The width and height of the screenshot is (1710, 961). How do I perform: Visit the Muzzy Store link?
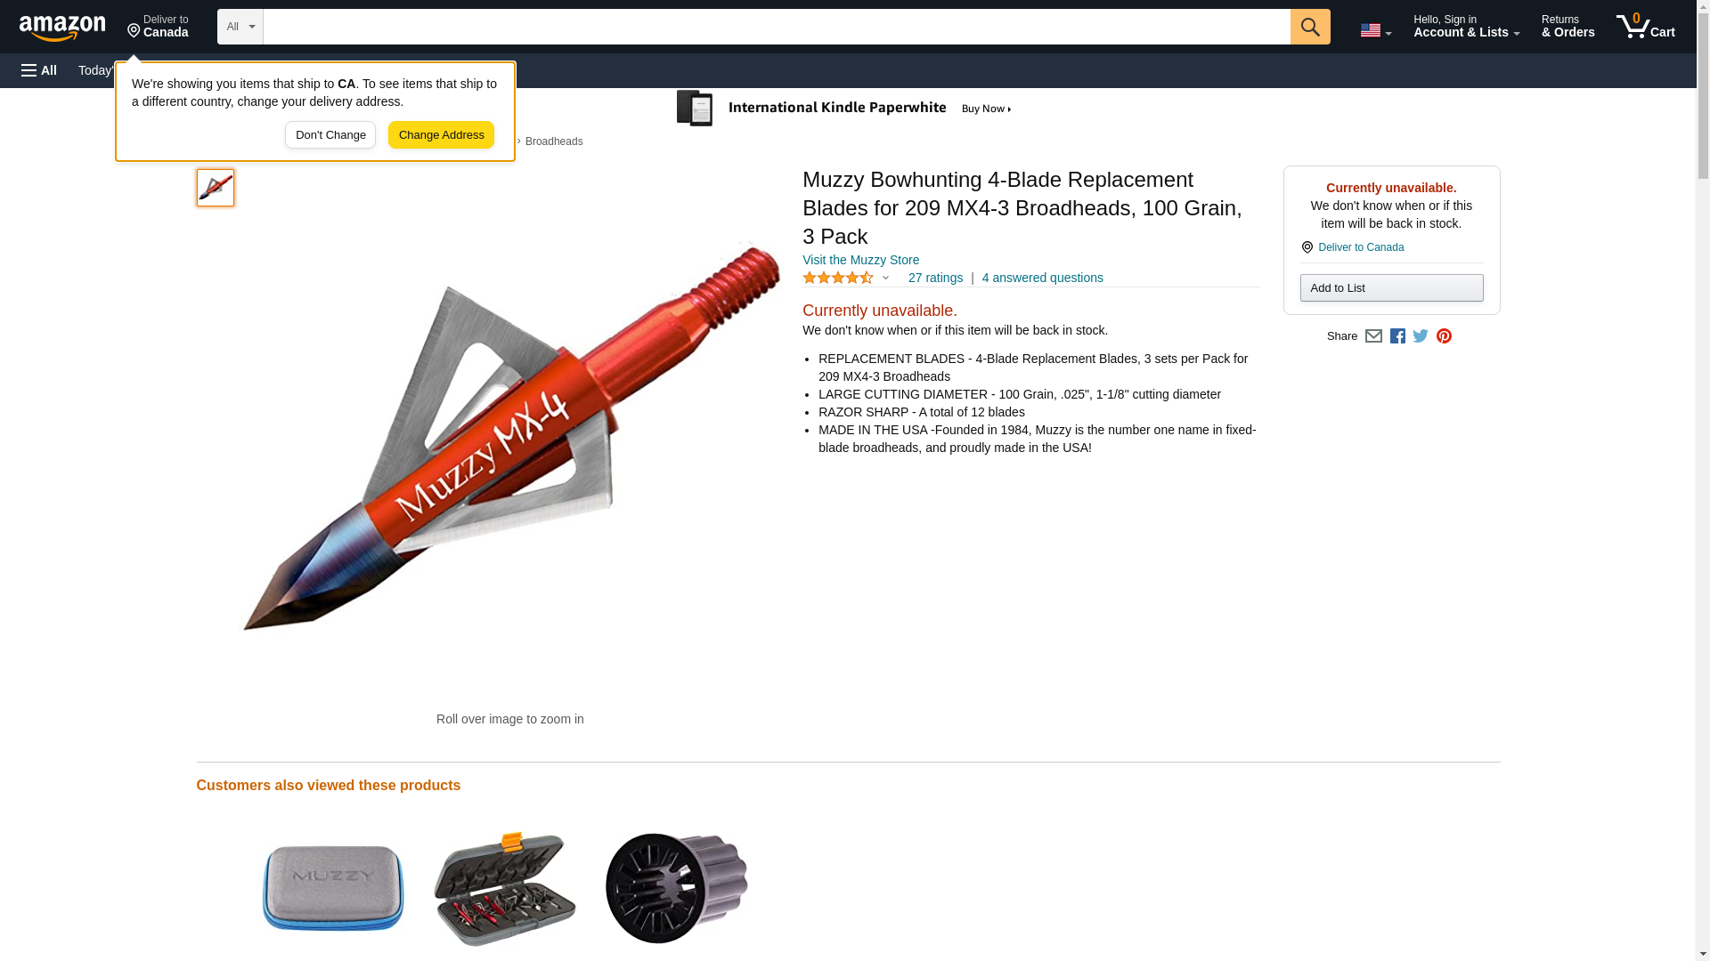(x=860, y=260)
